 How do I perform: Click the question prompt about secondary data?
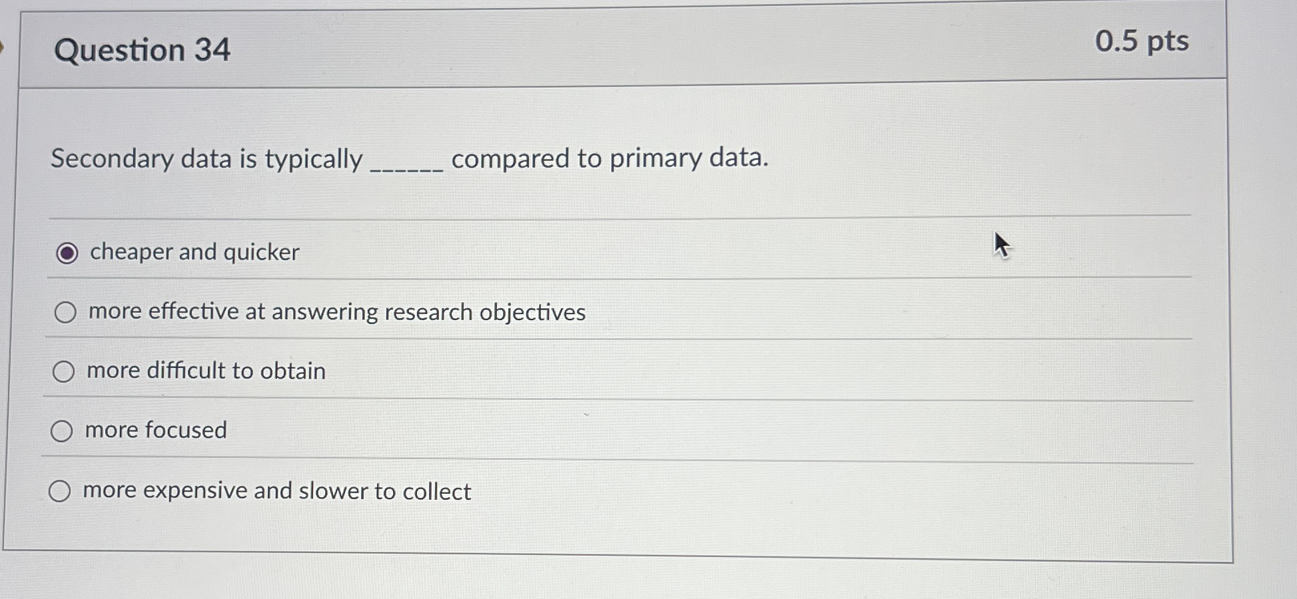coord(410,158)
